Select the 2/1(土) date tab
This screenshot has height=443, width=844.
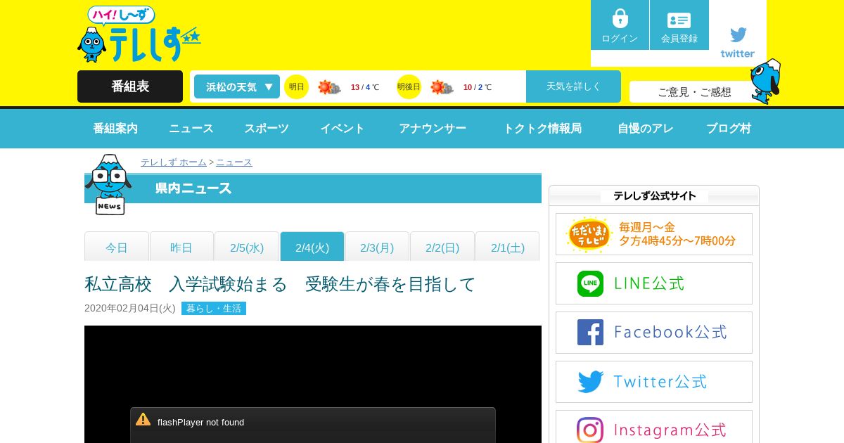[508, 247]
